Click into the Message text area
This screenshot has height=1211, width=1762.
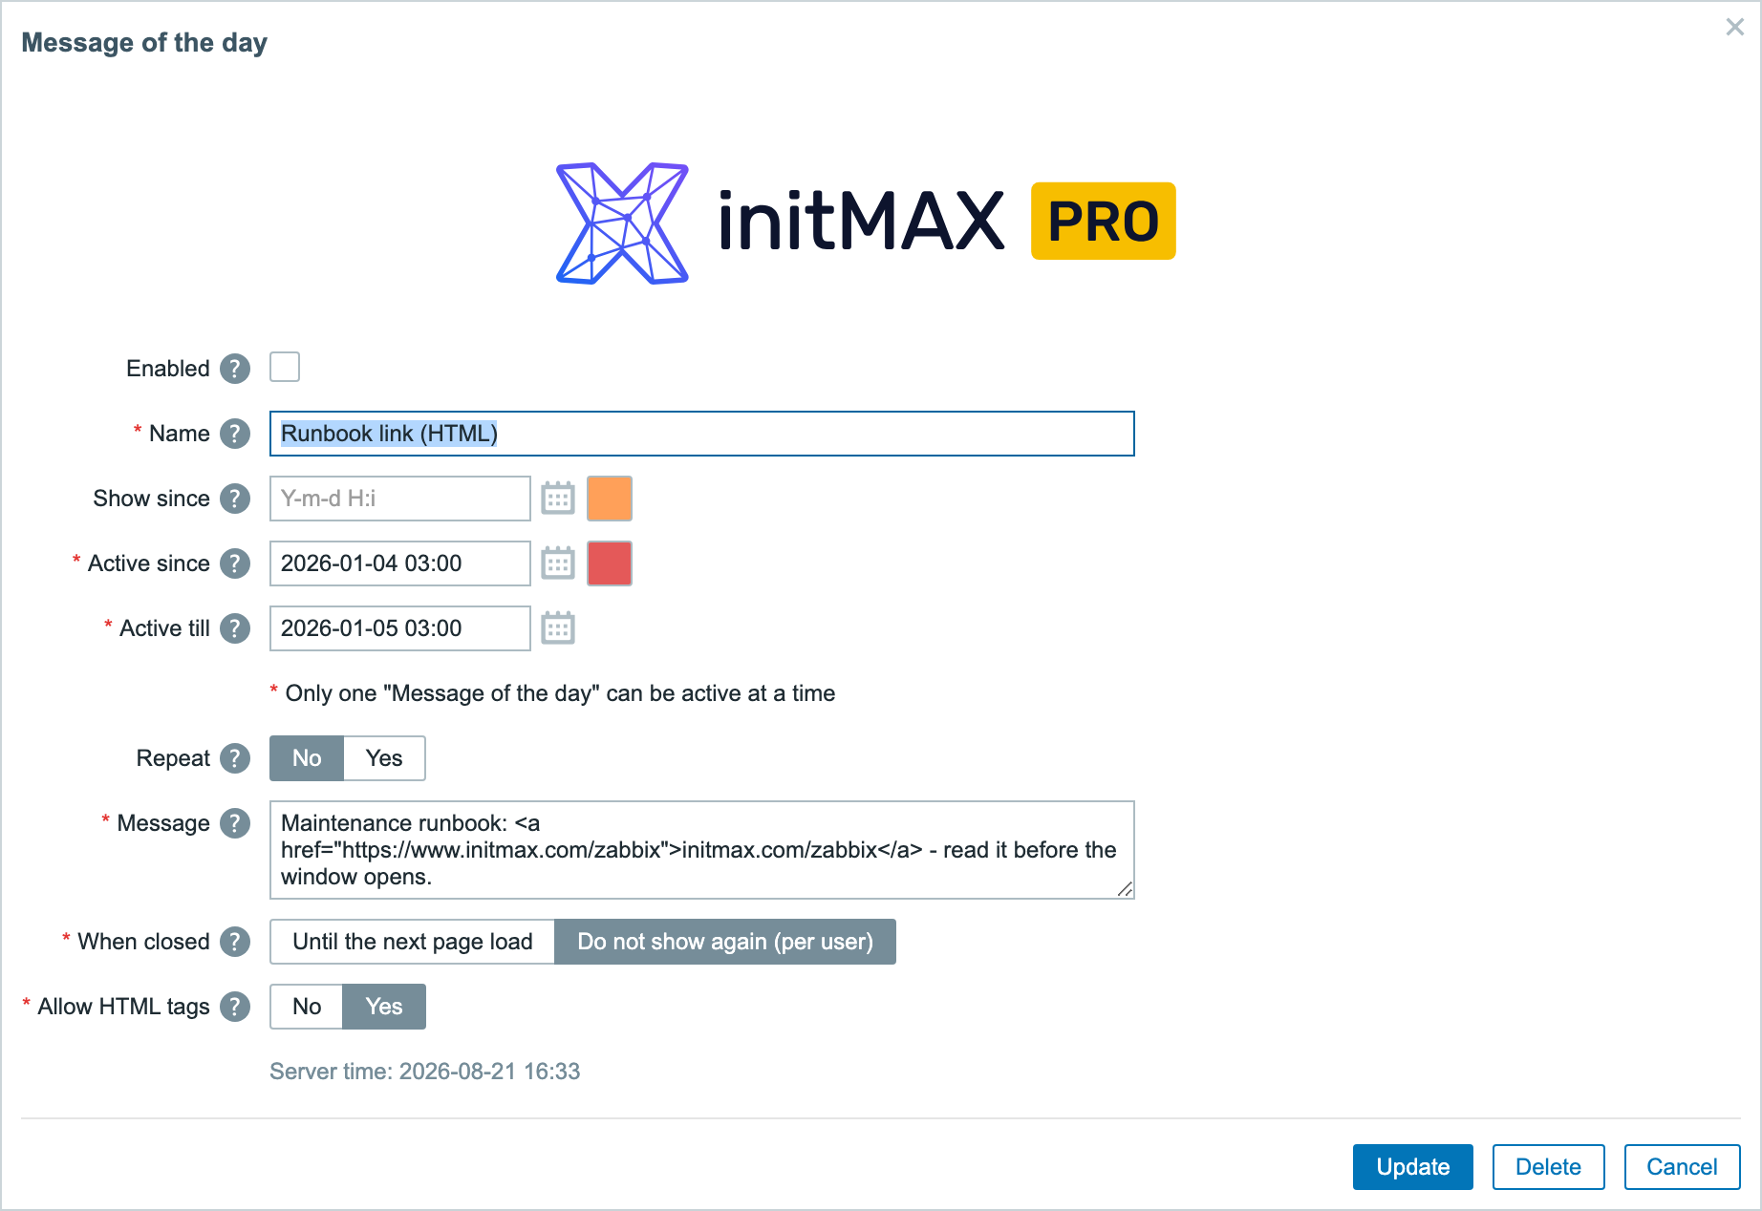pos(702,850)
